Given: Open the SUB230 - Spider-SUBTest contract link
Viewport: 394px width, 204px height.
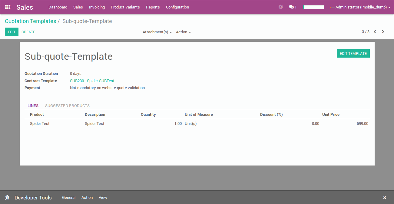Looking at the screenshot, I should coord(92,81).
